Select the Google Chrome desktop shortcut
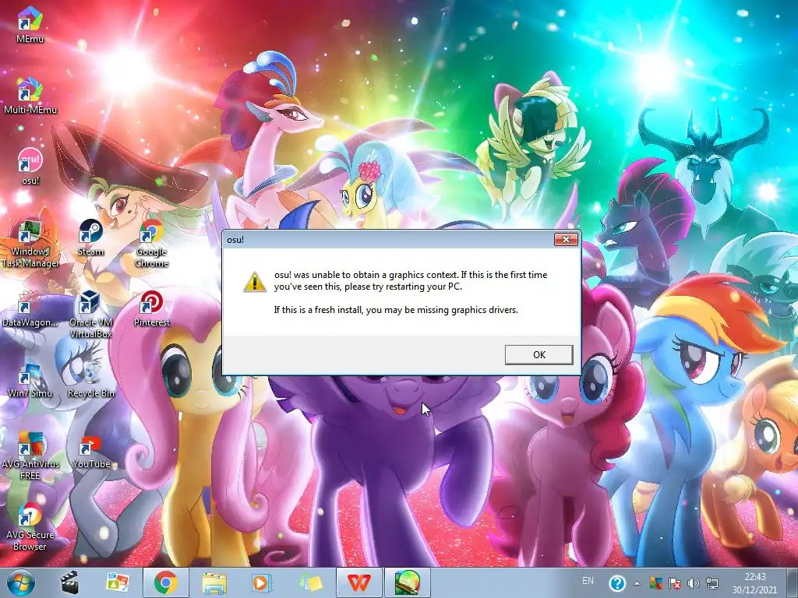Image resolution: width=798 pixels, height=598 pixels. coord(152,243)
